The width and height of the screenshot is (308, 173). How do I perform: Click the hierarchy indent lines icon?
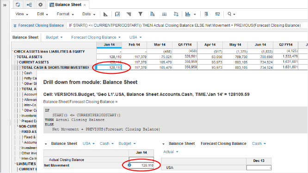[129, 14]
